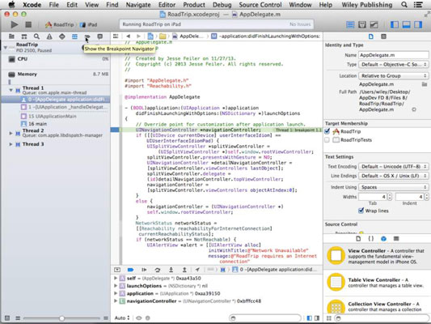
Task: Open the related items menu icon
Action: 116,36
